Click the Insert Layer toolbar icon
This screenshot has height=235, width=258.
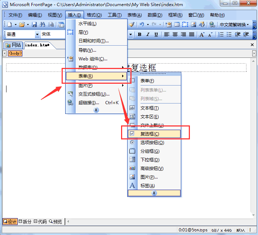point(185,25)
